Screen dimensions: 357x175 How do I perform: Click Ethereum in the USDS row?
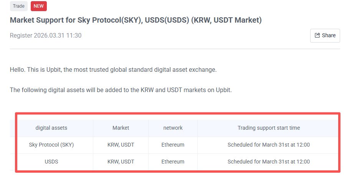173,162
